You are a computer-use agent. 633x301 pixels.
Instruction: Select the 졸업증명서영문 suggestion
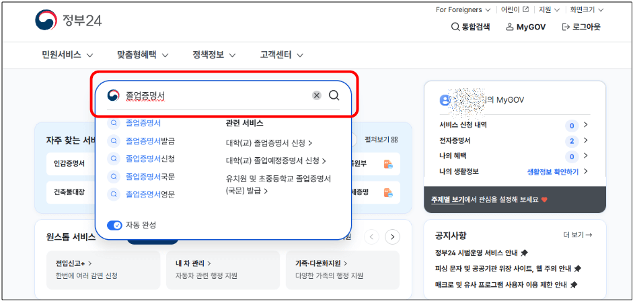(x=150, y=194)
